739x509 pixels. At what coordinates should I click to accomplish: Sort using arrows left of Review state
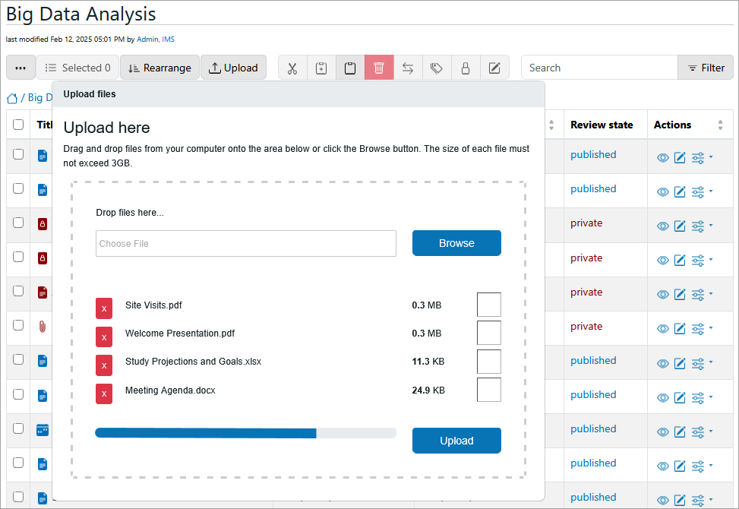click(551, 125)
